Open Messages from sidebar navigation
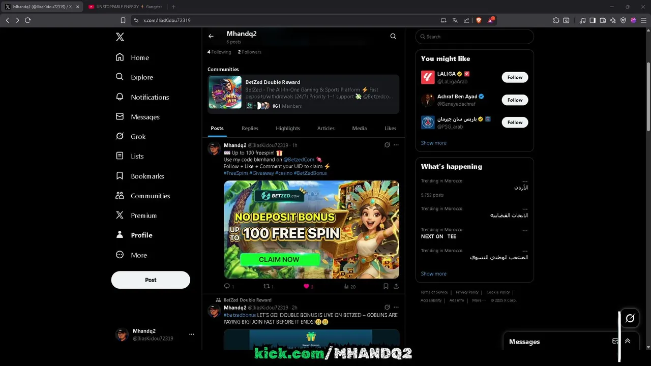This screenshot has height=366, width=651. [138, 117]
